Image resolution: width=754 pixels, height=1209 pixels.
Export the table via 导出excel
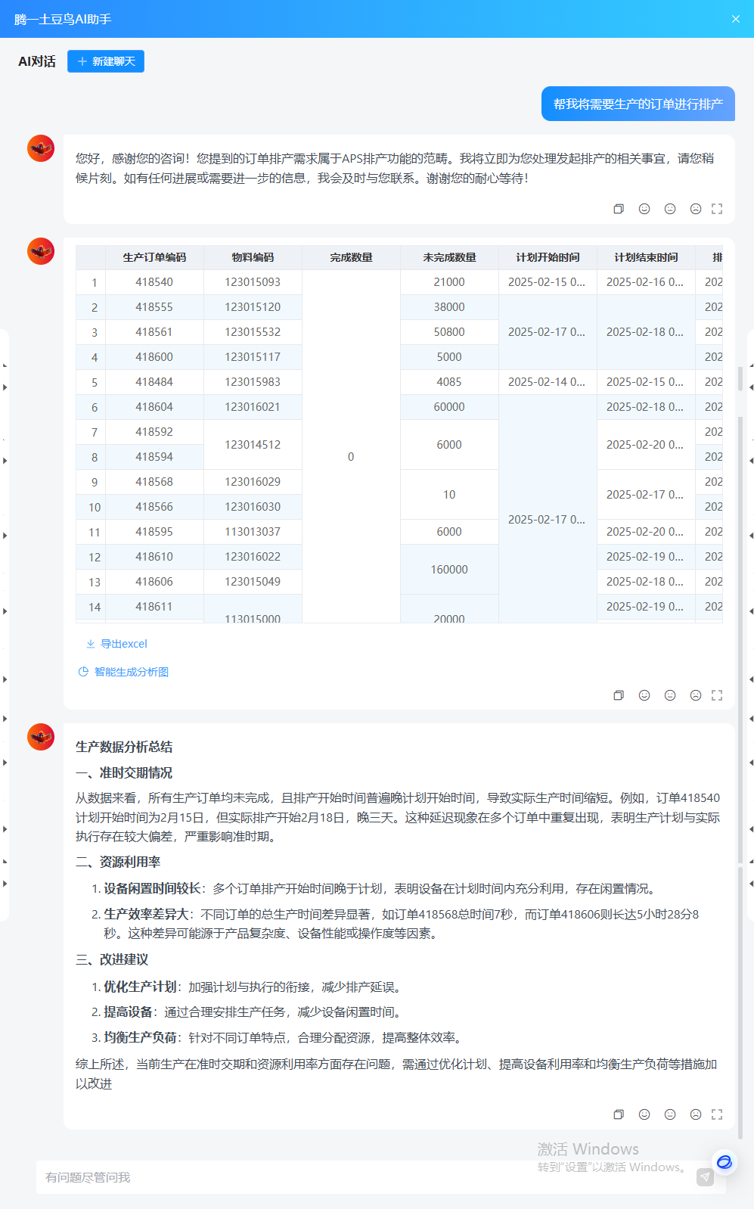tap(116, 644)
